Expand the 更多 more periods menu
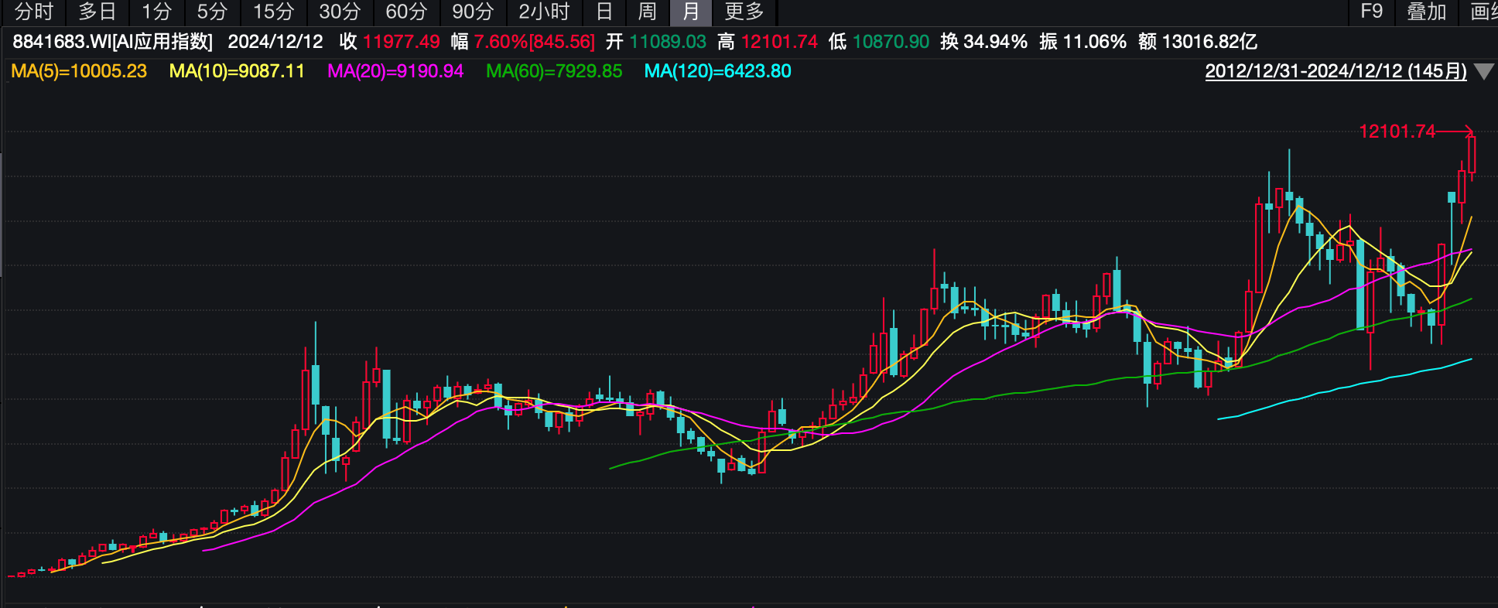 click(x=744, y=12)
